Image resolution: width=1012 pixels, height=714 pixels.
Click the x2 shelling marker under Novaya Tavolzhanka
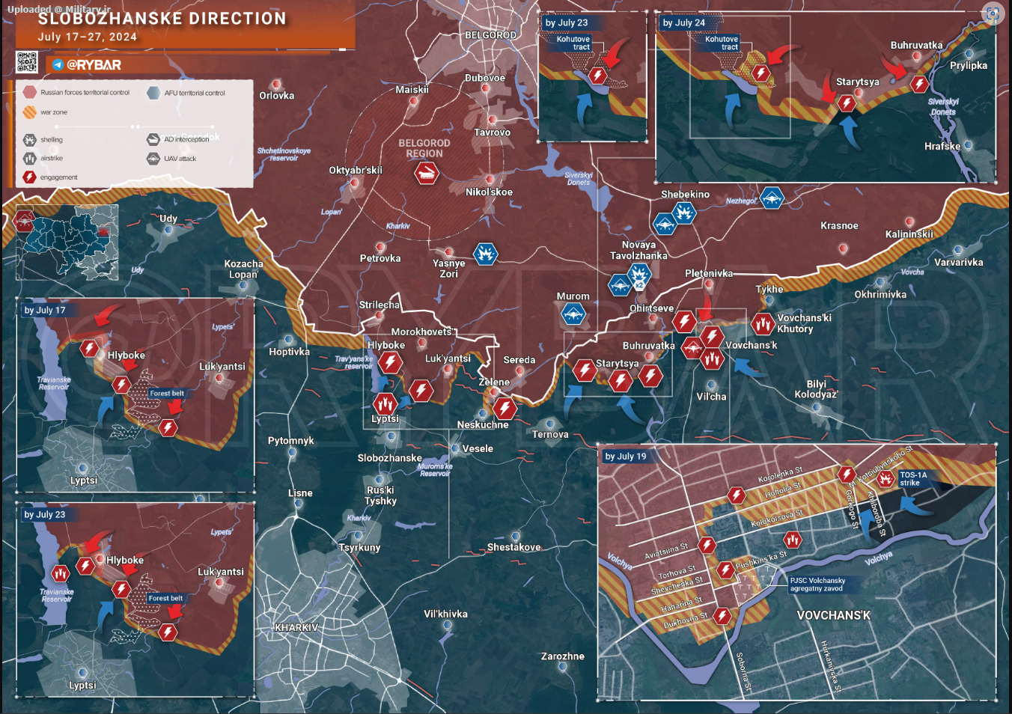tap(638, 275)
